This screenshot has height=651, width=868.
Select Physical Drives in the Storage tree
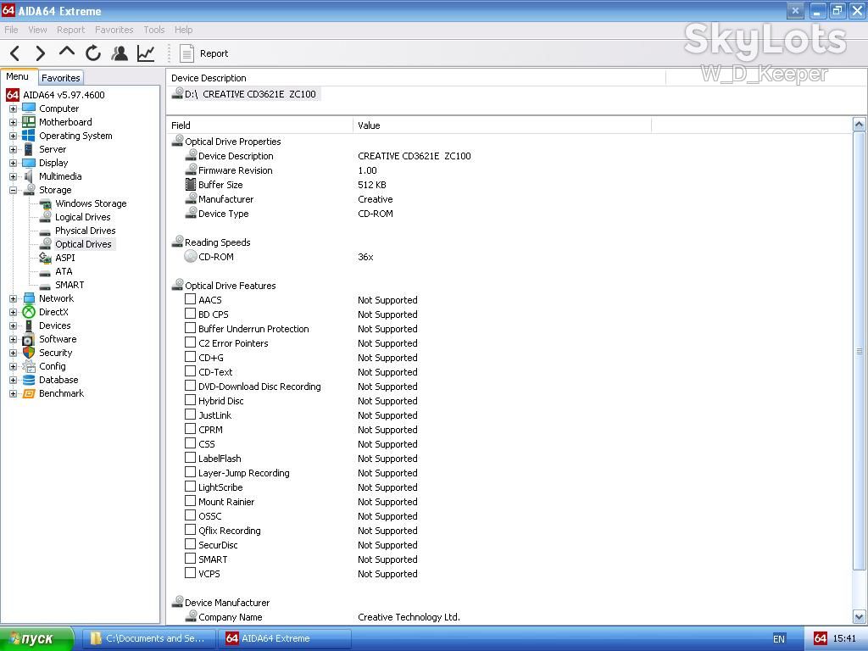pyautogui.click(x=86, y=231)
